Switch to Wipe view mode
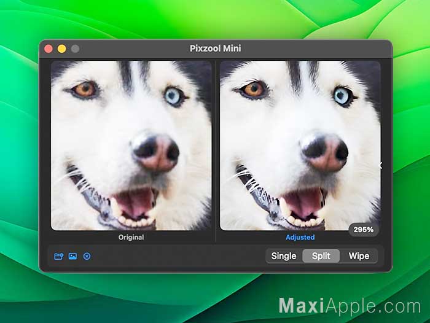 [359, 256]
